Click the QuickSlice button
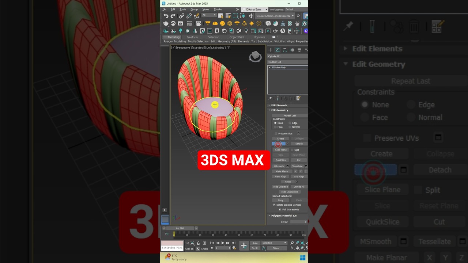 281,160
